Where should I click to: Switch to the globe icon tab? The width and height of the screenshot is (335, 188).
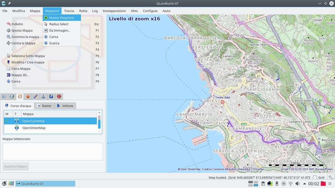click(x=12, y=97)
